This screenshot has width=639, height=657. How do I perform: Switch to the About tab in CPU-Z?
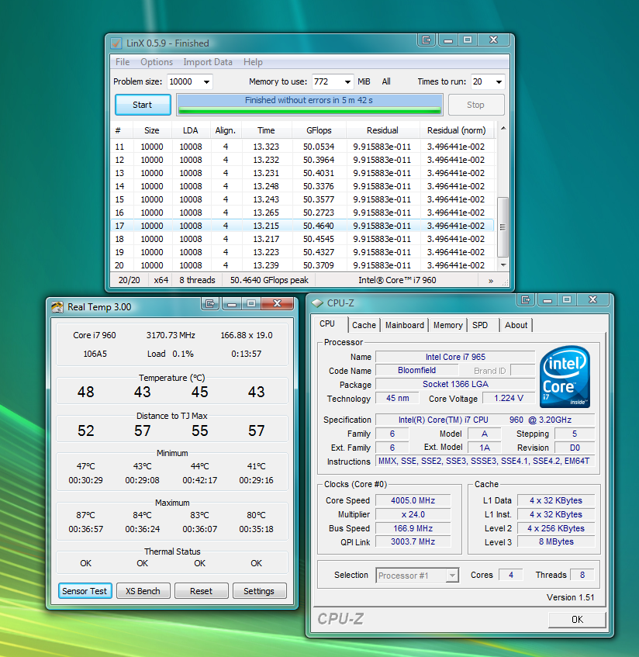516,325
